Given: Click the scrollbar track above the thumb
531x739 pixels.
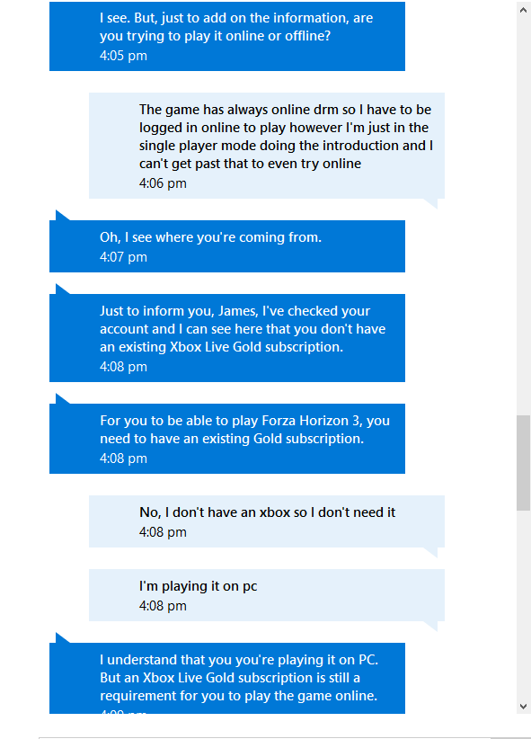Looking at the screenshot, I should coord(523,217).
